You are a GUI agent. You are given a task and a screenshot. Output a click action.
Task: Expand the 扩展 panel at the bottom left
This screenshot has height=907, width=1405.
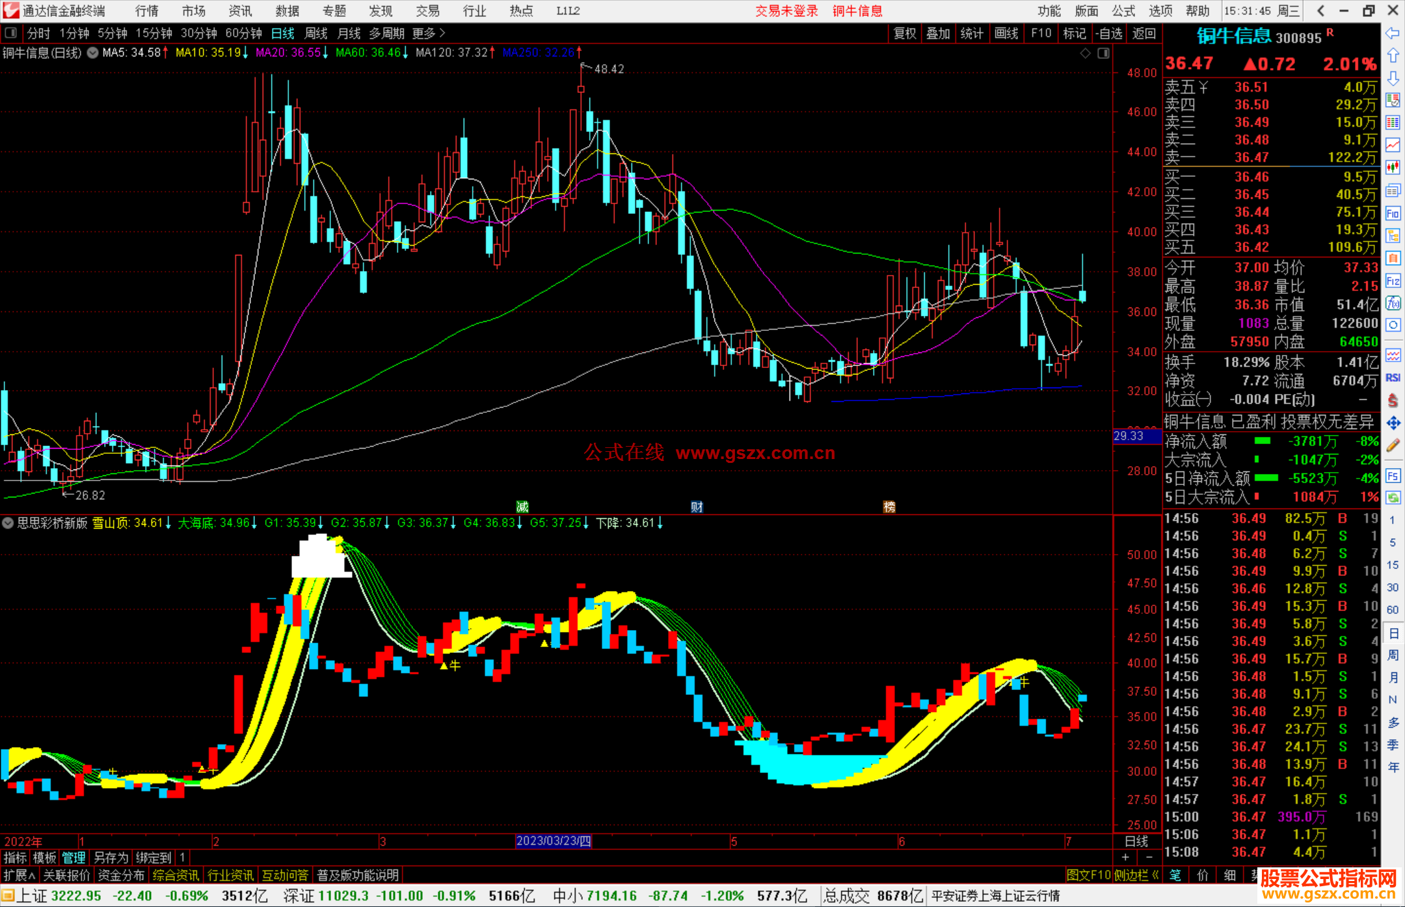point(20,875)
